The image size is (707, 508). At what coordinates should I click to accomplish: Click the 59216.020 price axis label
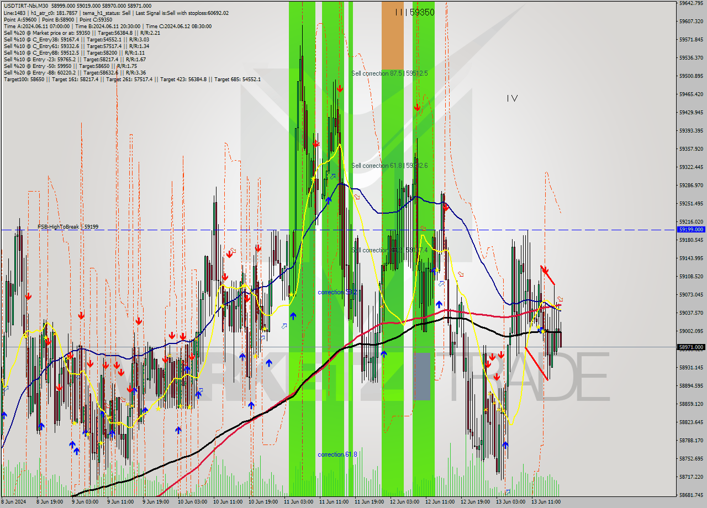click(692, 221)
